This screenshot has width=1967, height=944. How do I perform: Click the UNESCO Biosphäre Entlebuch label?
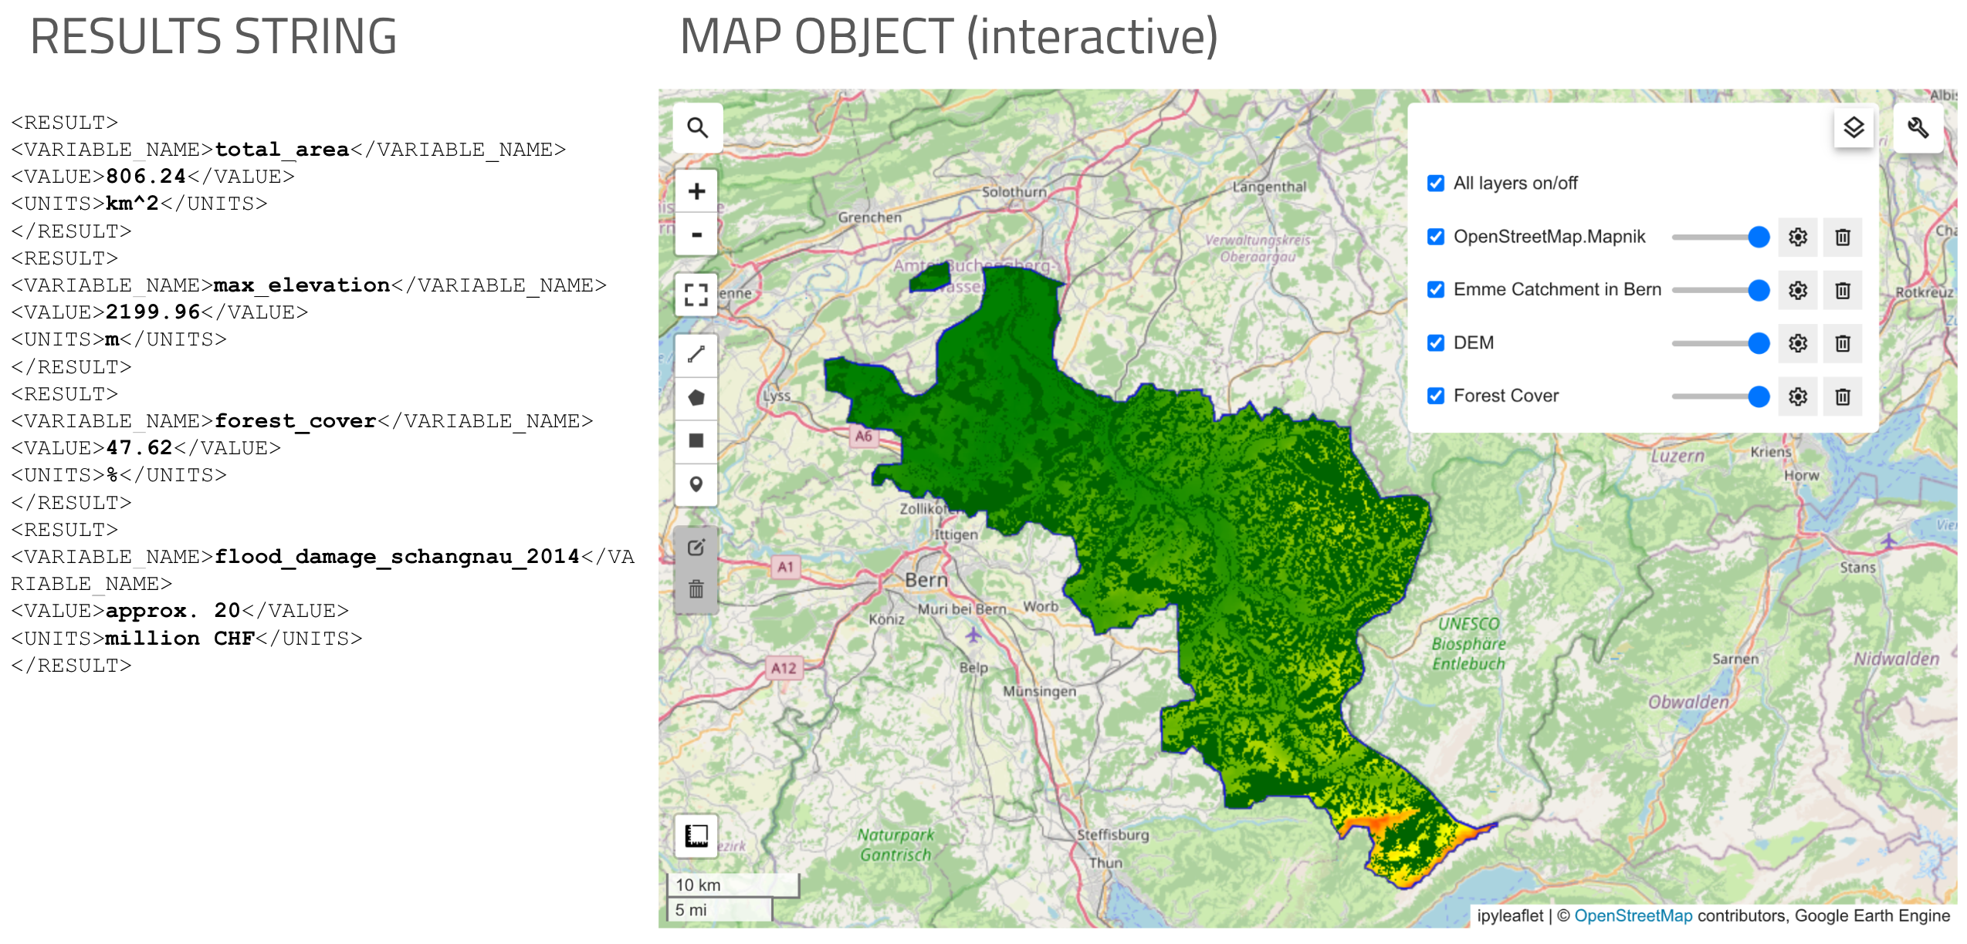tap(1469, 643)
